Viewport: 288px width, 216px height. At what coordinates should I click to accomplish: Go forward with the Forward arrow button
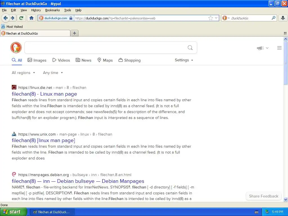click(x=13, y=18)
